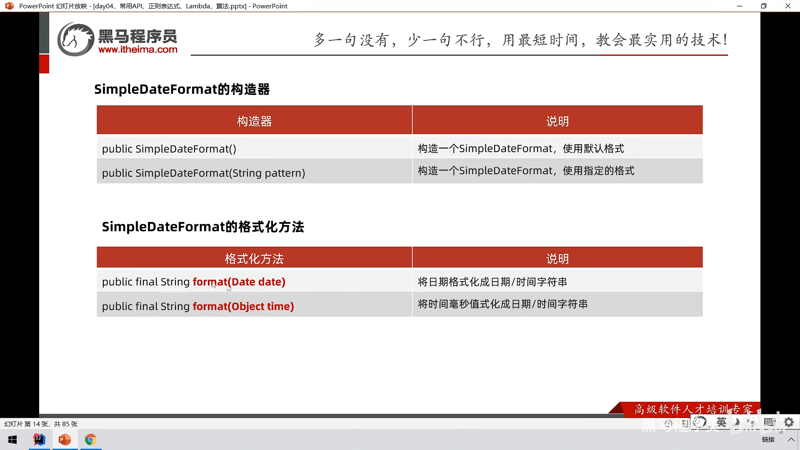Click the input method logo icon
The image size is (800, 450).
[700, 422]
